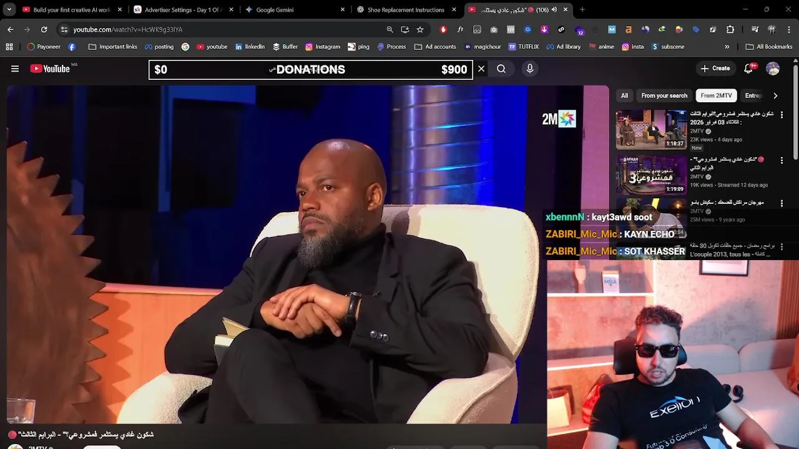Go to YouTube home via logo
This screenshot has width=799, height=449.
point(50,69)
